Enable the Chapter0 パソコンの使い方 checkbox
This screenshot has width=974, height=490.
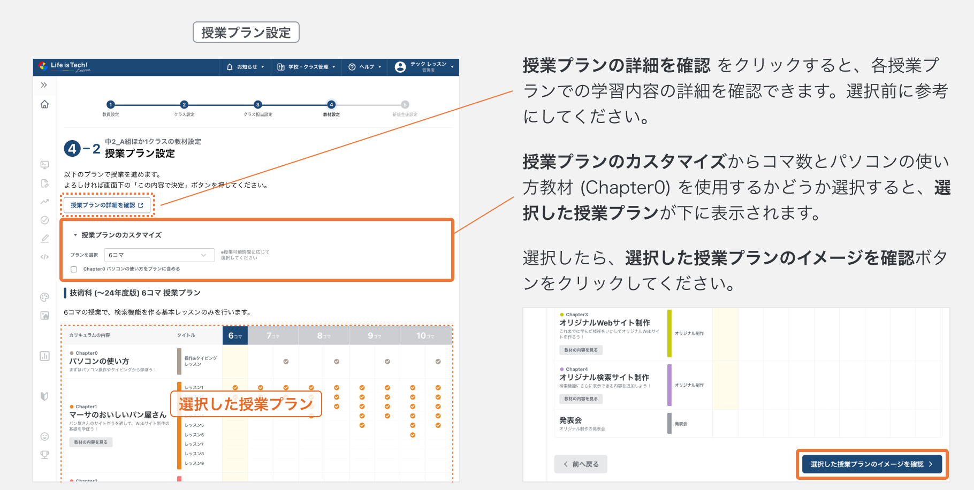[74, 269]
